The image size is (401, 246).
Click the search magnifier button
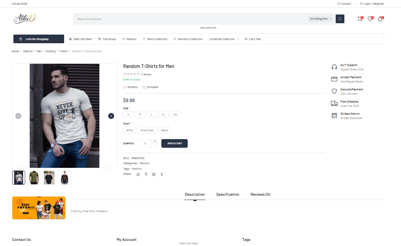[340, 18]
